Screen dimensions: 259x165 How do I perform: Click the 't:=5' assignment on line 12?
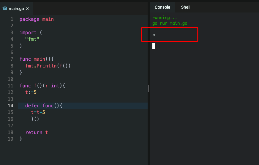pyautogui.click(x=31, y=92)
